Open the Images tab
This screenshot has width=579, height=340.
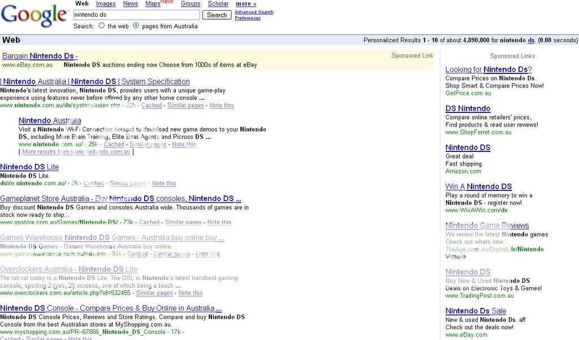pyautogui.click(x=106, y=4)
